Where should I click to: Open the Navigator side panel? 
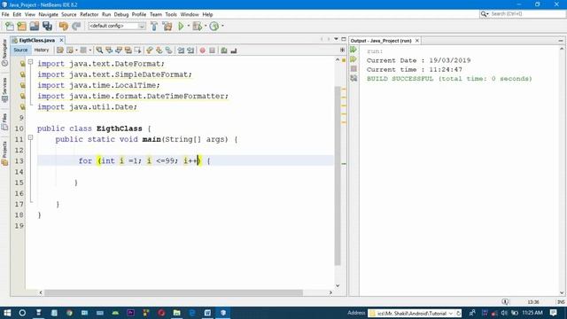tap(4, 52)
